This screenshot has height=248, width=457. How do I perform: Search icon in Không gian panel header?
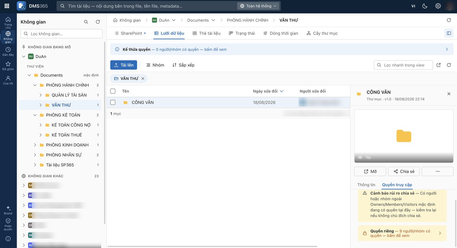click(86, 22)
